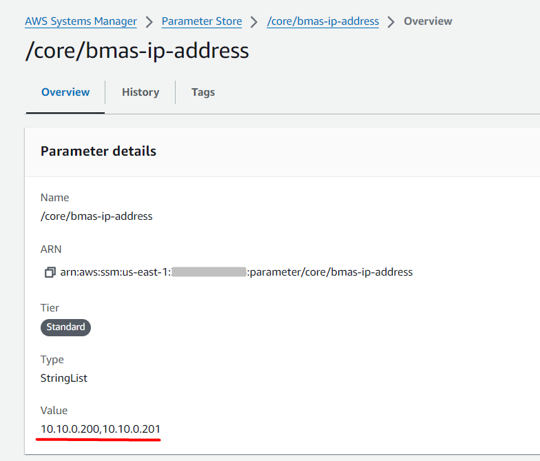Click the chevron before Overview breadcrumb
The height and width of the screenshot is (461, 540).
click(391, 21)
